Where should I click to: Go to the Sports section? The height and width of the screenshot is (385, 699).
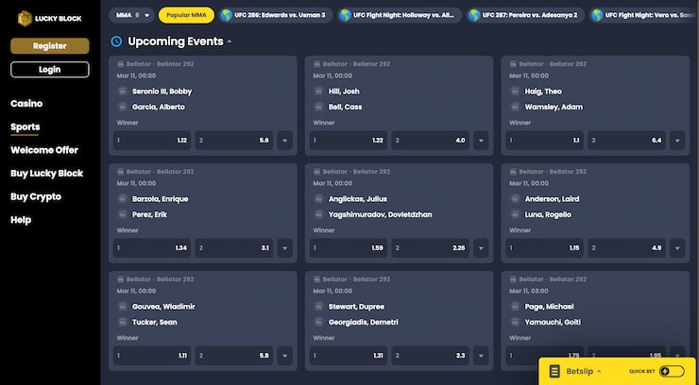pyautogui.click(x=25, y=127)
